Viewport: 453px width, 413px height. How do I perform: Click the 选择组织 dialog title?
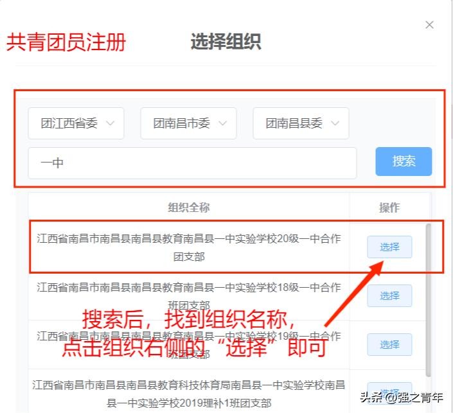(x=226, y=41)
